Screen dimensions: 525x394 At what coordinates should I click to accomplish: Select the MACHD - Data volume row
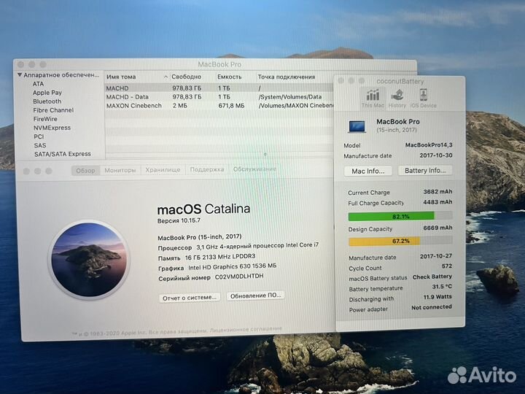click(x=219, y=97)
